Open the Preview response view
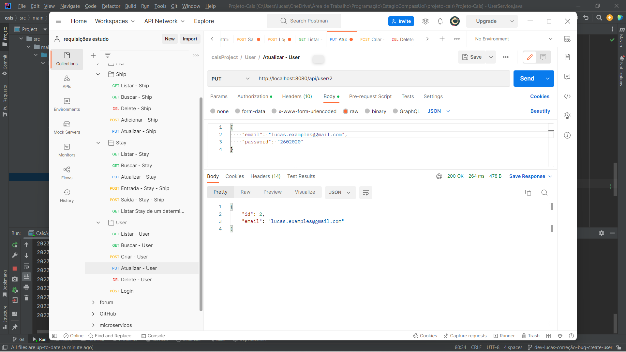 pos(272,192)
